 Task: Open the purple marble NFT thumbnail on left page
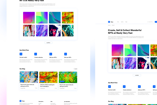tap(42, 30)
